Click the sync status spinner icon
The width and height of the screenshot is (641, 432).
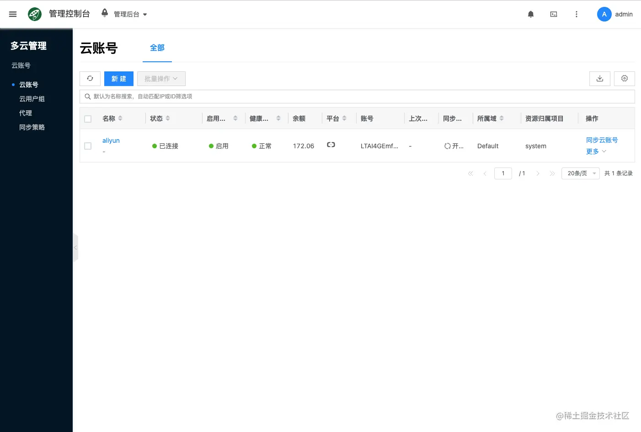point(448,146)
